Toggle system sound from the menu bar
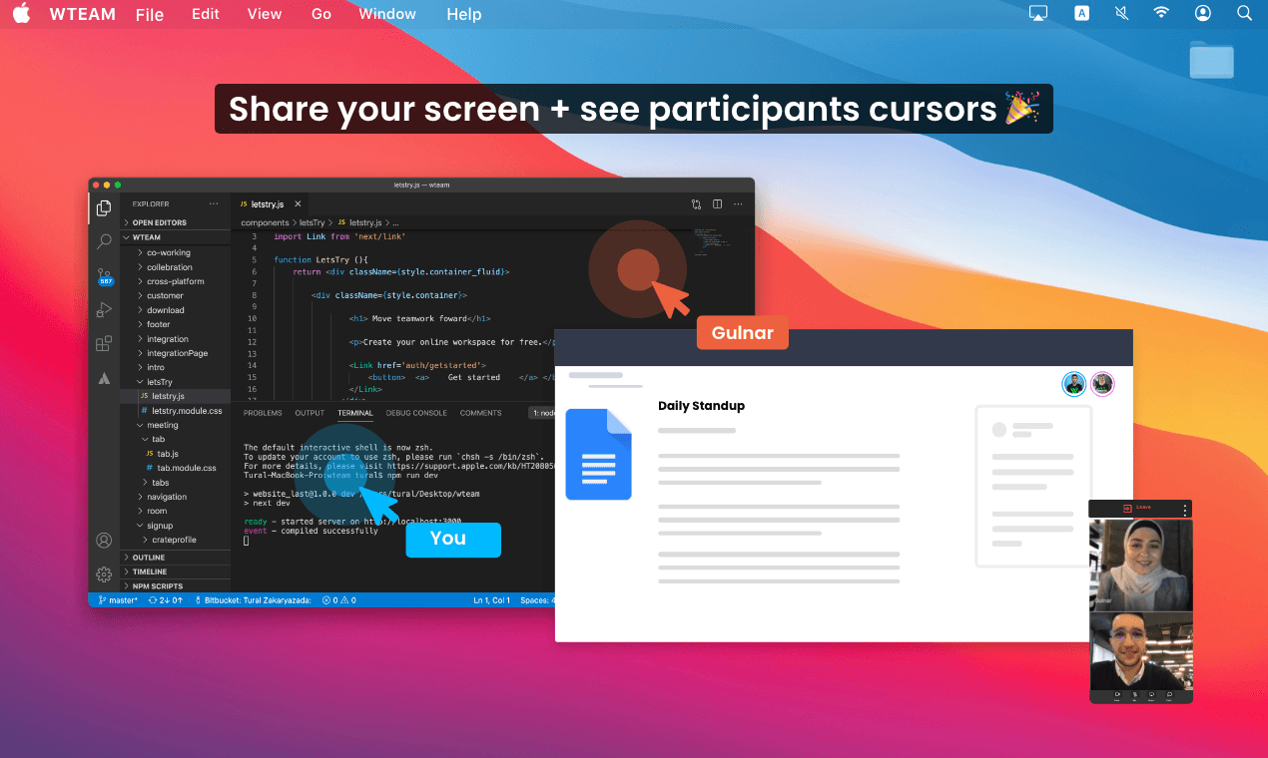The image size is (1268, 758). tap(1122, 13)
